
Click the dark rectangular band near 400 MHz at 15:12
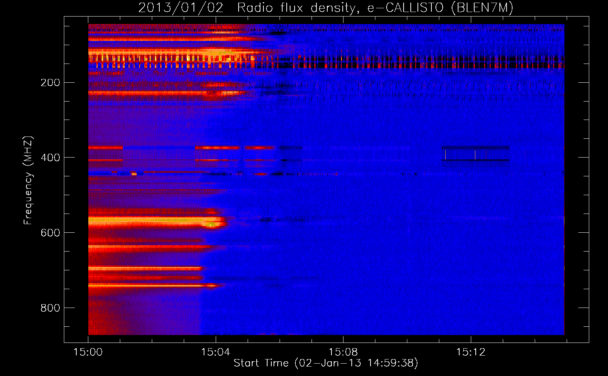click(x=475, y=154)
